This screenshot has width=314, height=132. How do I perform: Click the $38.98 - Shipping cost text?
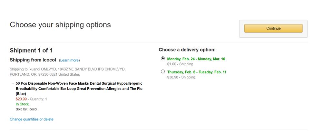tap(181, 77)
